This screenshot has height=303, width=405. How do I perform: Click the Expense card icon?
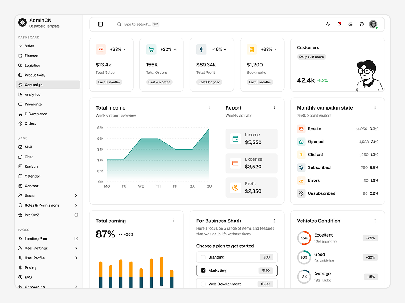pos(235,163)
